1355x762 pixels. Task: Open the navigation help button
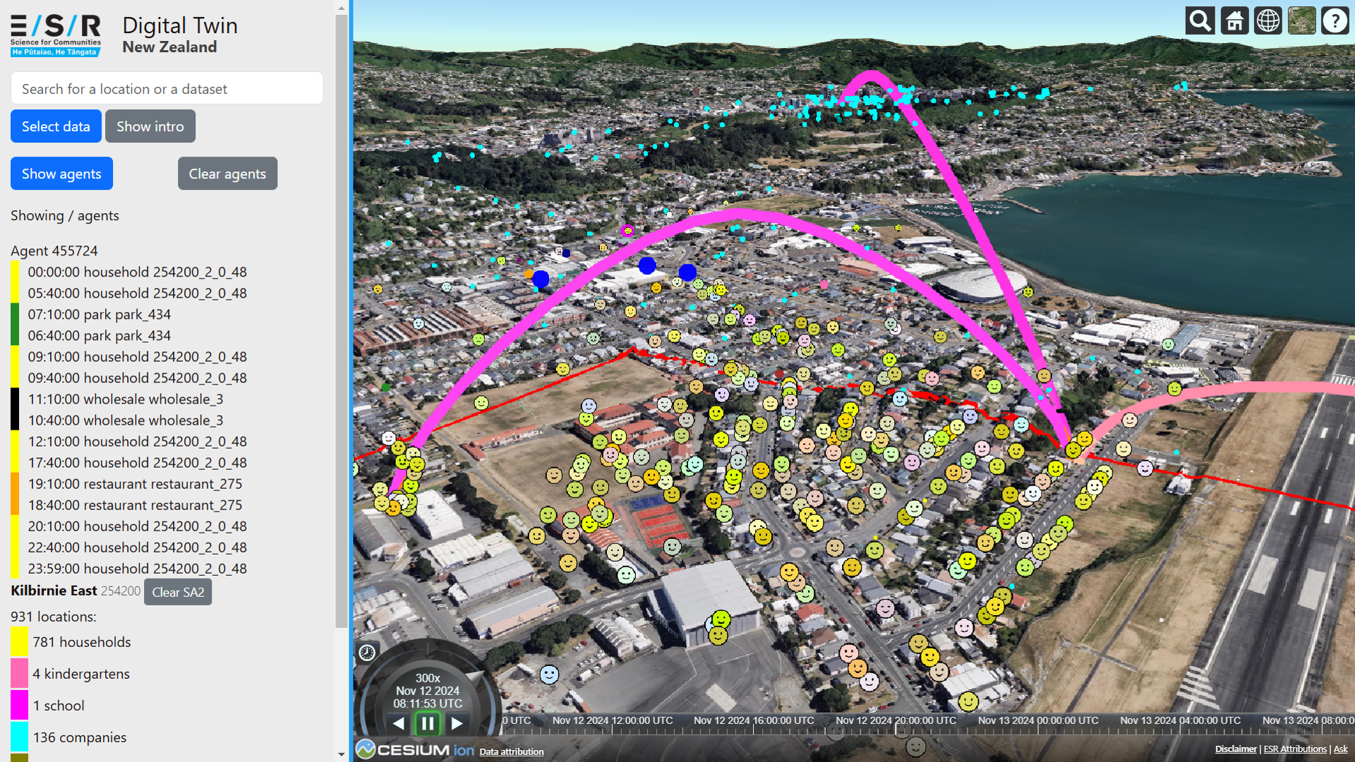(x=1335, y=21)
